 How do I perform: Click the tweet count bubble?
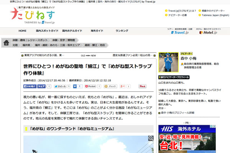(x=69, y=86)
